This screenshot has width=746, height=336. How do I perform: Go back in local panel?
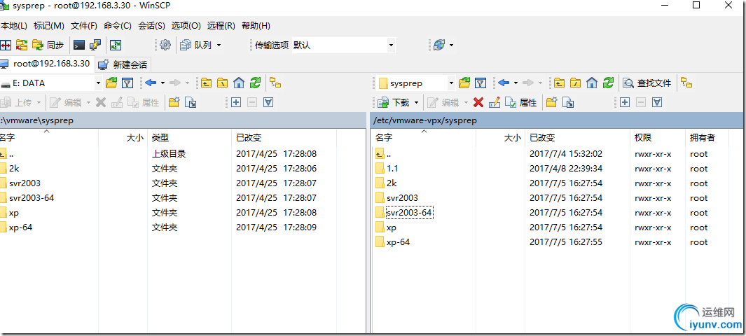click(151, 83)
